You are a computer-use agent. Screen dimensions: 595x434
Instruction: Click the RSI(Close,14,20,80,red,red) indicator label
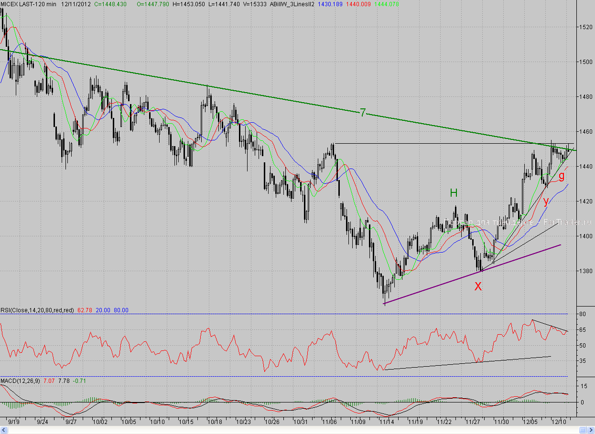(x=37, y=310)
